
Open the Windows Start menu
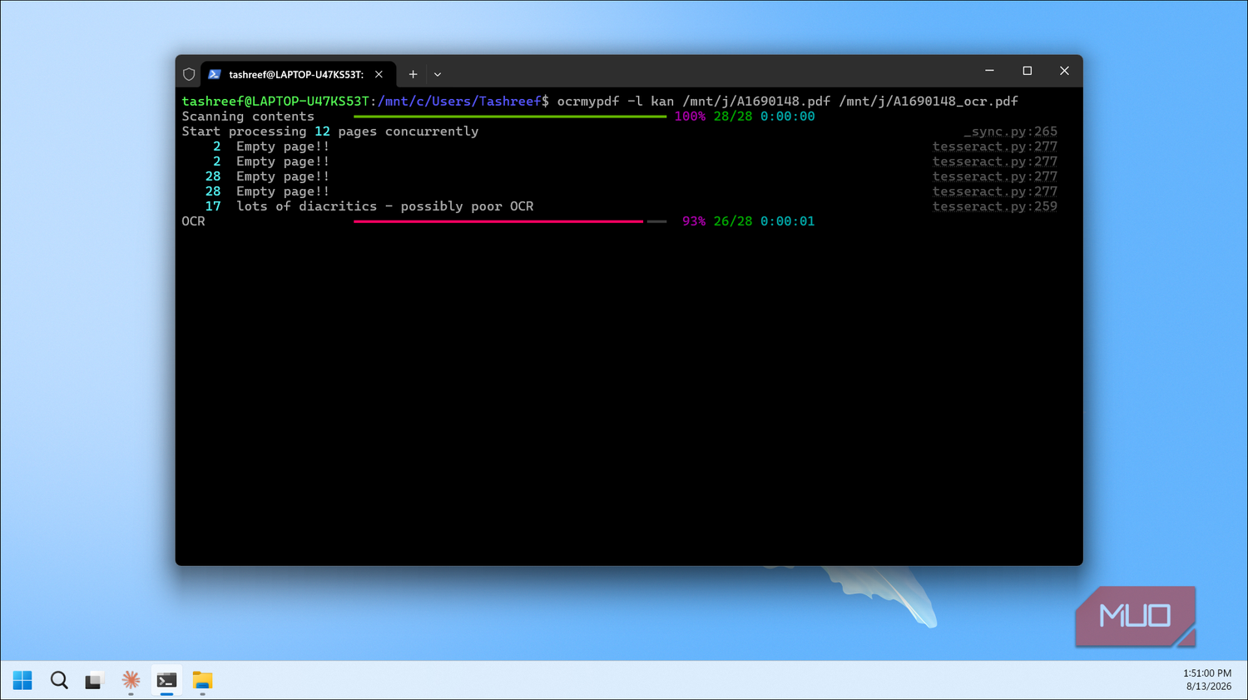coord(22,681)
